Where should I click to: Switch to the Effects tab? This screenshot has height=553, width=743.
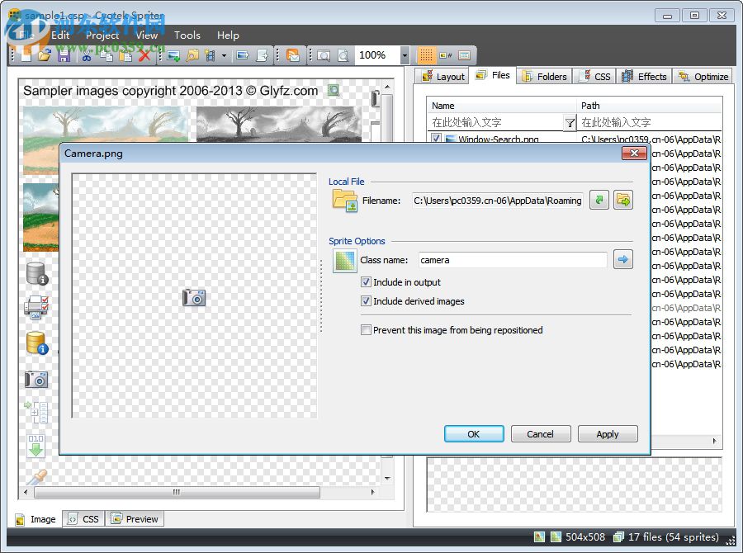645,76
